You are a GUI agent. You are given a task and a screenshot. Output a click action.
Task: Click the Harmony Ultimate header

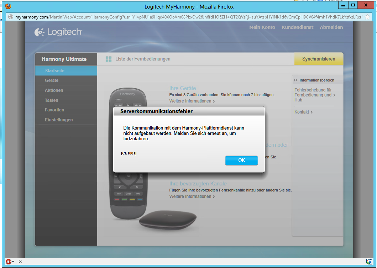(x=64, y=59)
